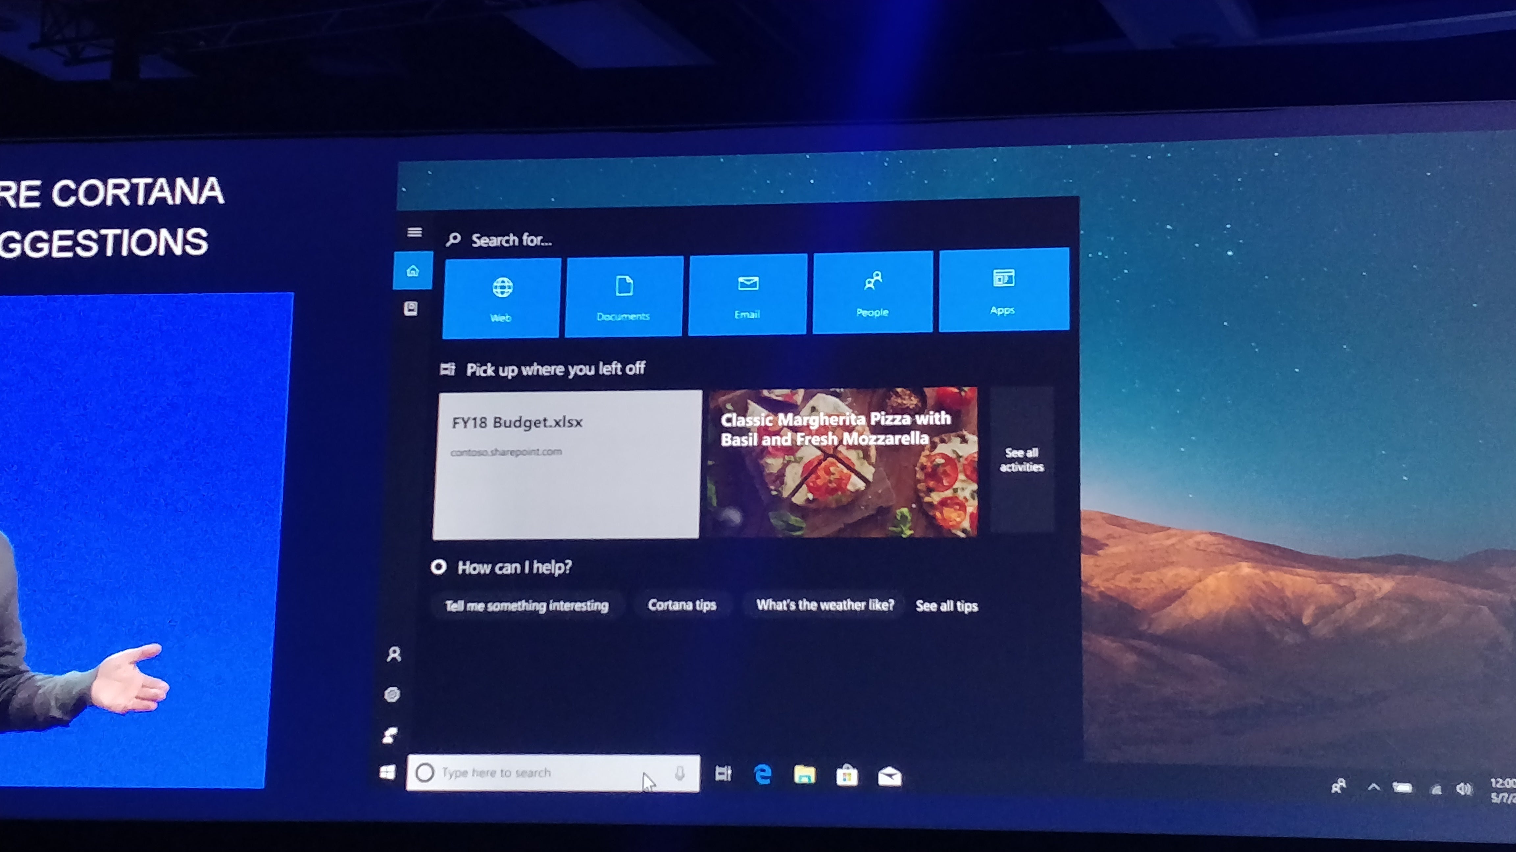
Task: Open Cortana settings gear icon
Action: pyautogui.click(x=392, y=695)
